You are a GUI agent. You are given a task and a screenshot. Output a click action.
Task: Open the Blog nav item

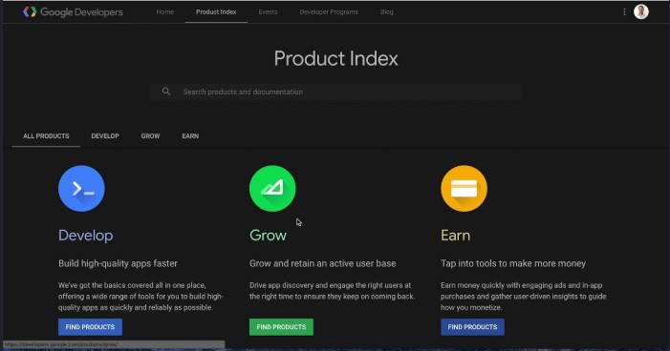[x=387, y=12]
